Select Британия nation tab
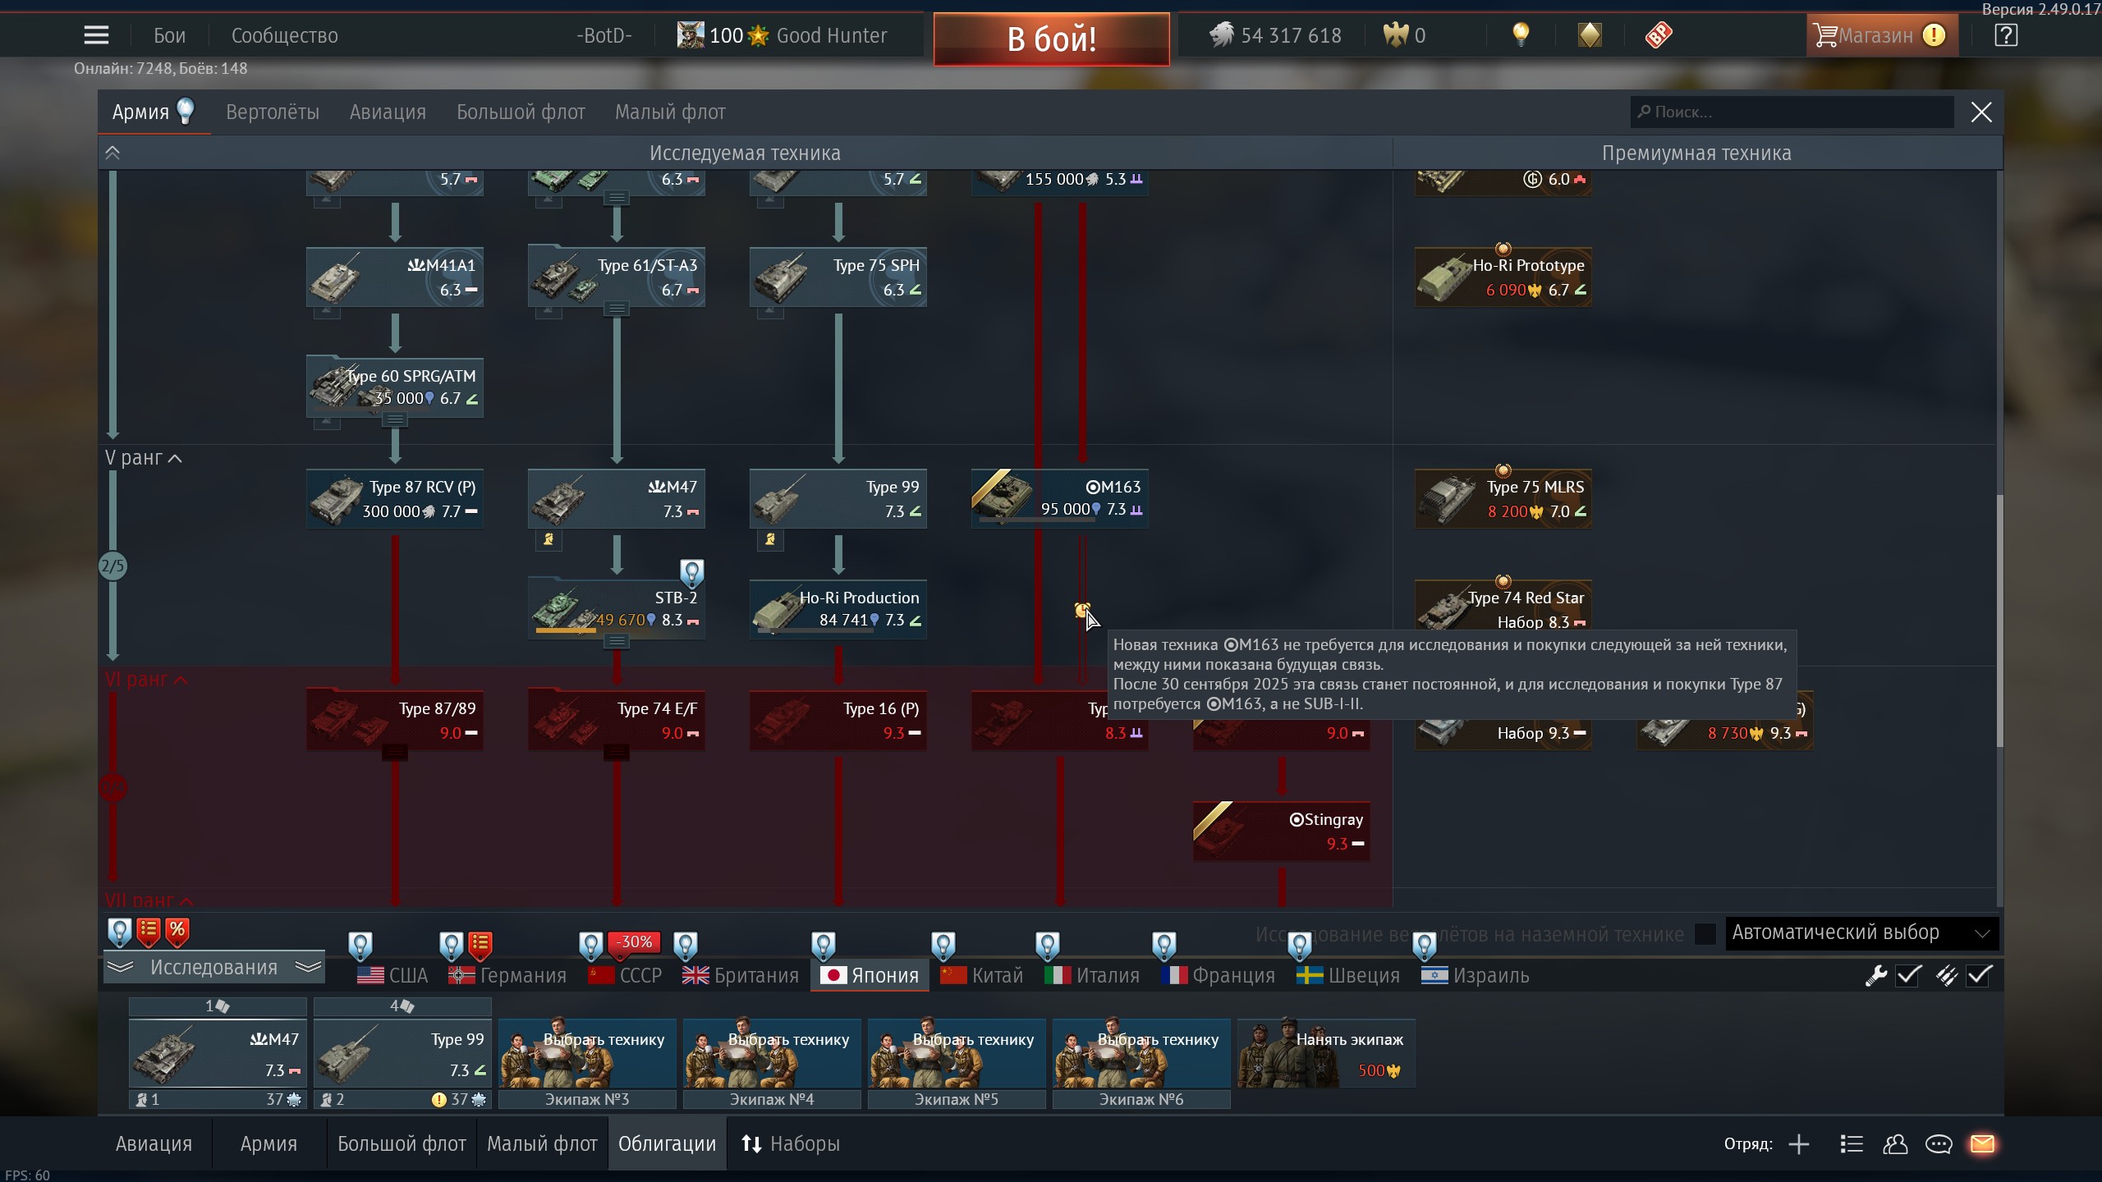This screenshot has height=1182, width=2102. [741, 975]
